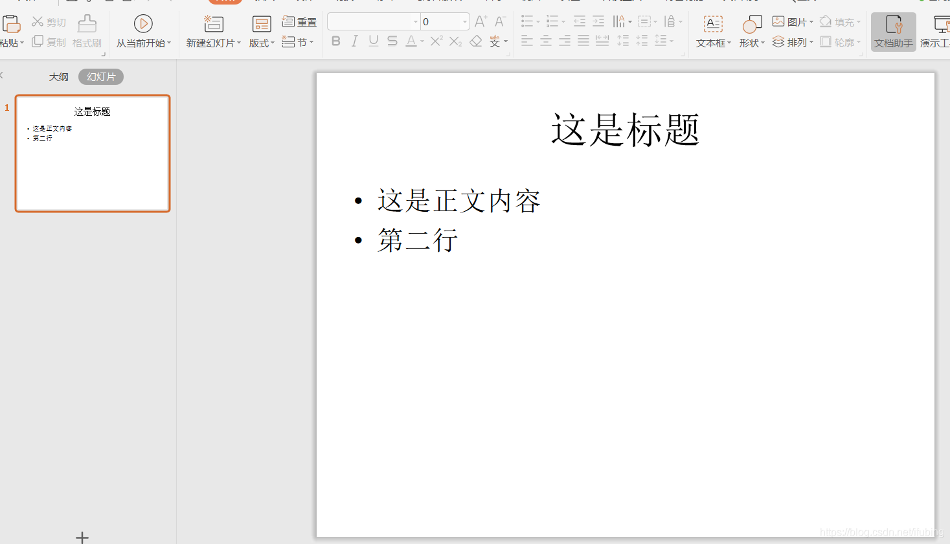Open the font size dropdown arrow

(465, 22)
